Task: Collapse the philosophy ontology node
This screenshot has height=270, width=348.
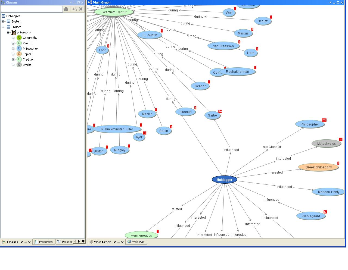Action: 8,32
